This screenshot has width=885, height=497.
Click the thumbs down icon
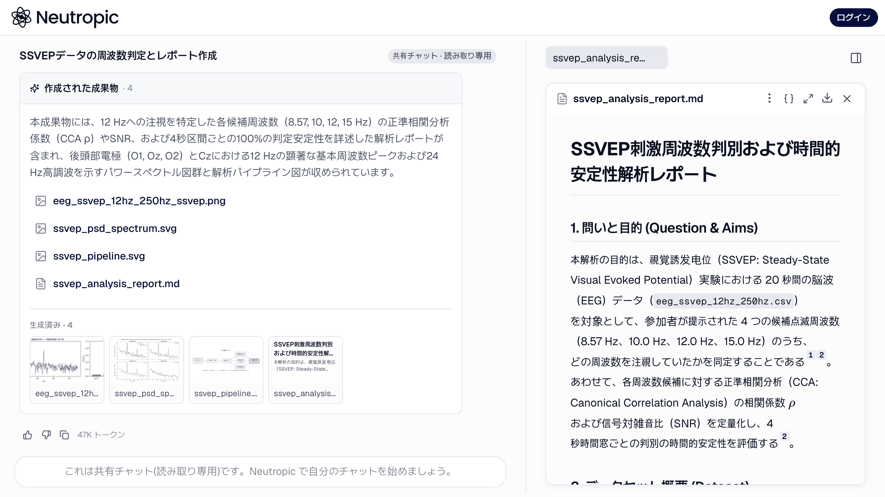click(46, 435)
